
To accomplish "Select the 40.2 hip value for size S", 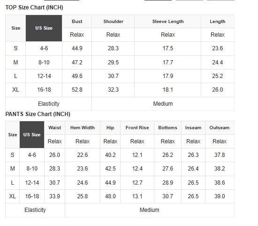I will (110, 155).
